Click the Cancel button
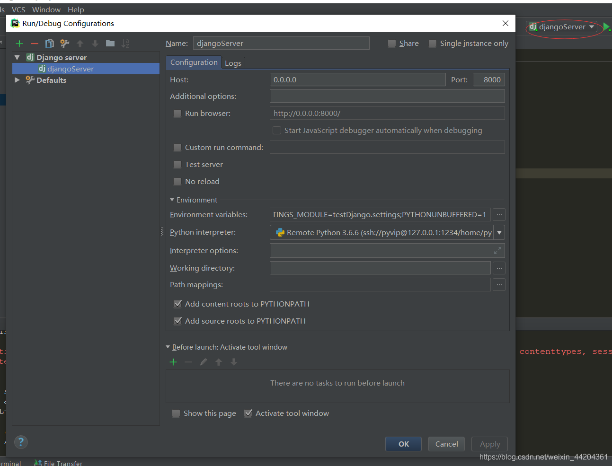This screenshot has width=612, height=466. (x=447, y=444)
